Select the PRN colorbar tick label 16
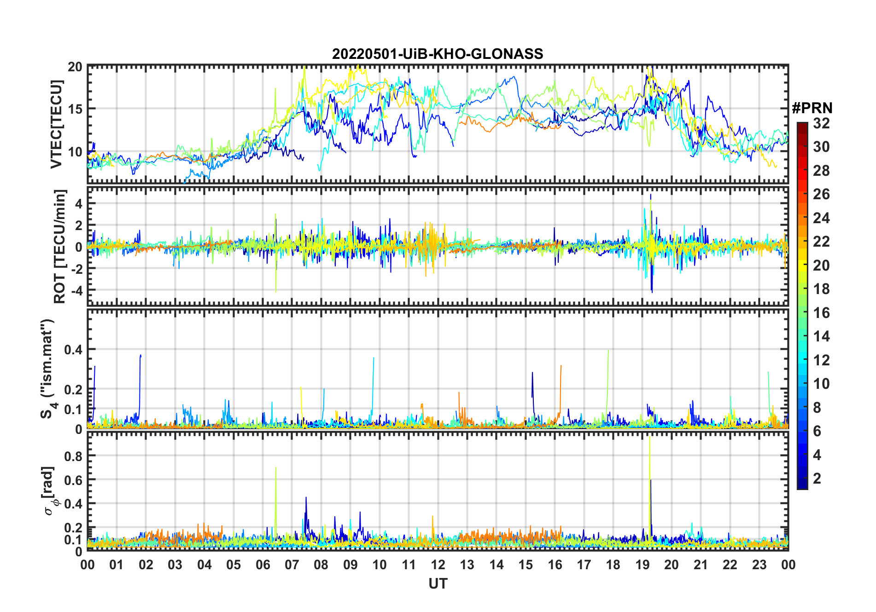This screenshot has height=612, width=876. [x=821, y=313]
